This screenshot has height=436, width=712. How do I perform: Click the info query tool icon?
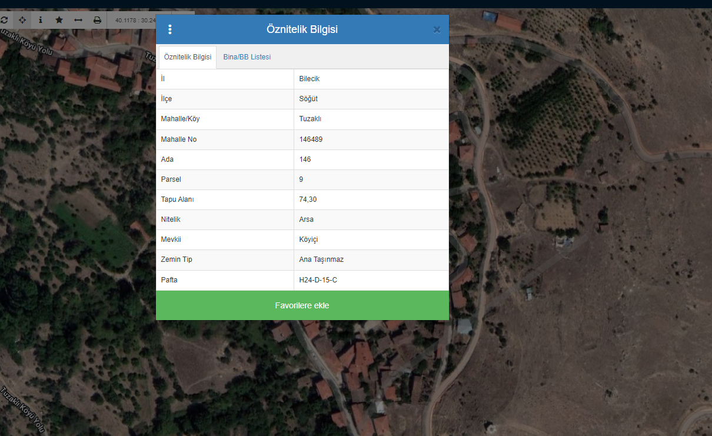[41, 20]
